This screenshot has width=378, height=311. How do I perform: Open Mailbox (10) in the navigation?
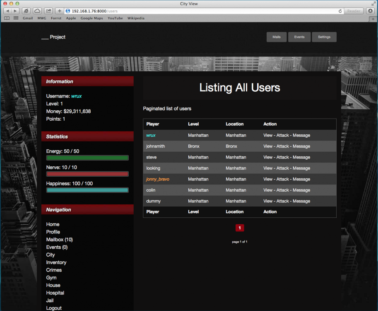click(59, 240)
